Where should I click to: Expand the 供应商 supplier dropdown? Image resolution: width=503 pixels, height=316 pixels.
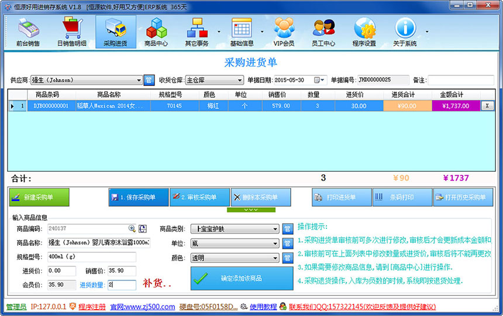(139, 80)
